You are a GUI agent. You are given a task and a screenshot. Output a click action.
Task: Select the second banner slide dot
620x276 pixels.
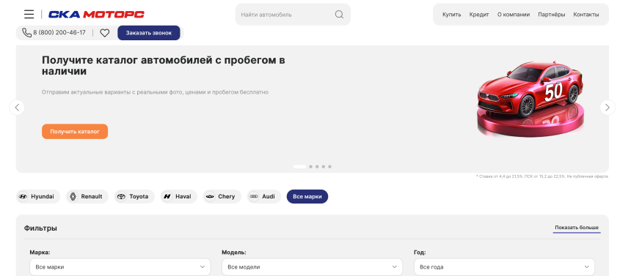coord(311,167)
